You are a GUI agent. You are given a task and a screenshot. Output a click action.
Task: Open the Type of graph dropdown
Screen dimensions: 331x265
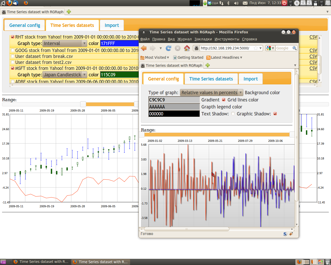point(212,93)
